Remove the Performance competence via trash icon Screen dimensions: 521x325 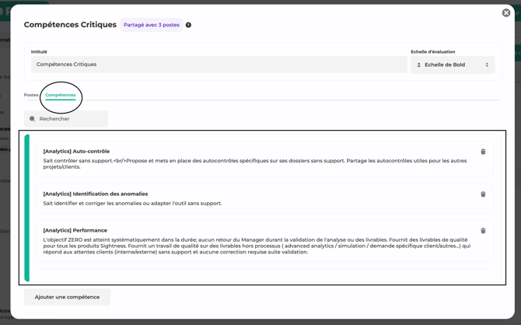(x=483, y=231)
